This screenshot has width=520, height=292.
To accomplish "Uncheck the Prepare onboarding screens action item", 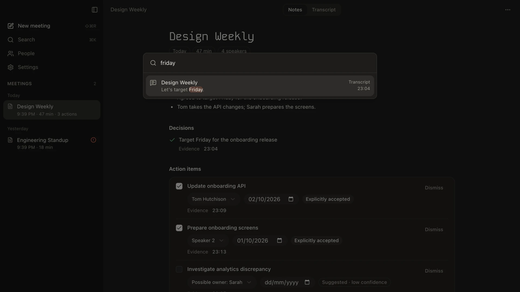I will [x=179, y=228].
